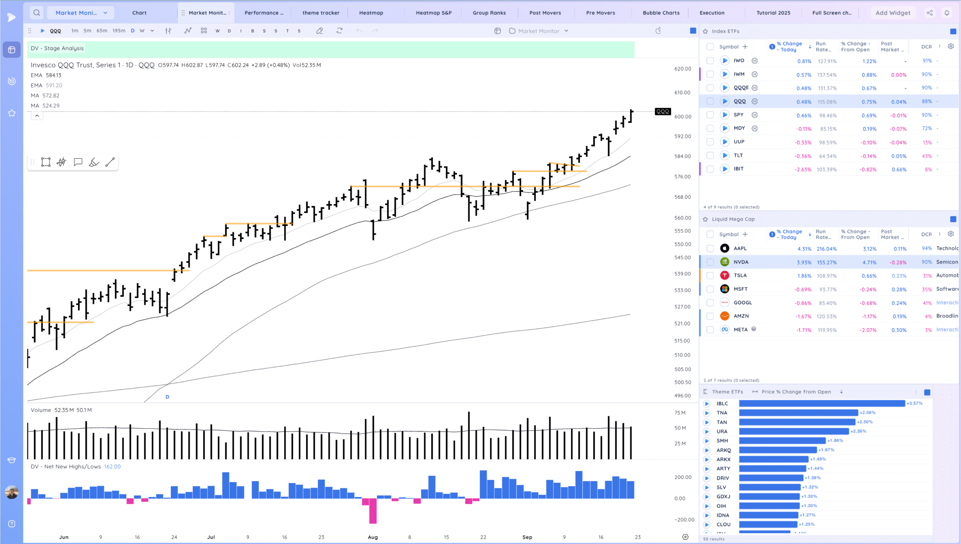Tick the AAPL row checkbox

click(710, 248)
